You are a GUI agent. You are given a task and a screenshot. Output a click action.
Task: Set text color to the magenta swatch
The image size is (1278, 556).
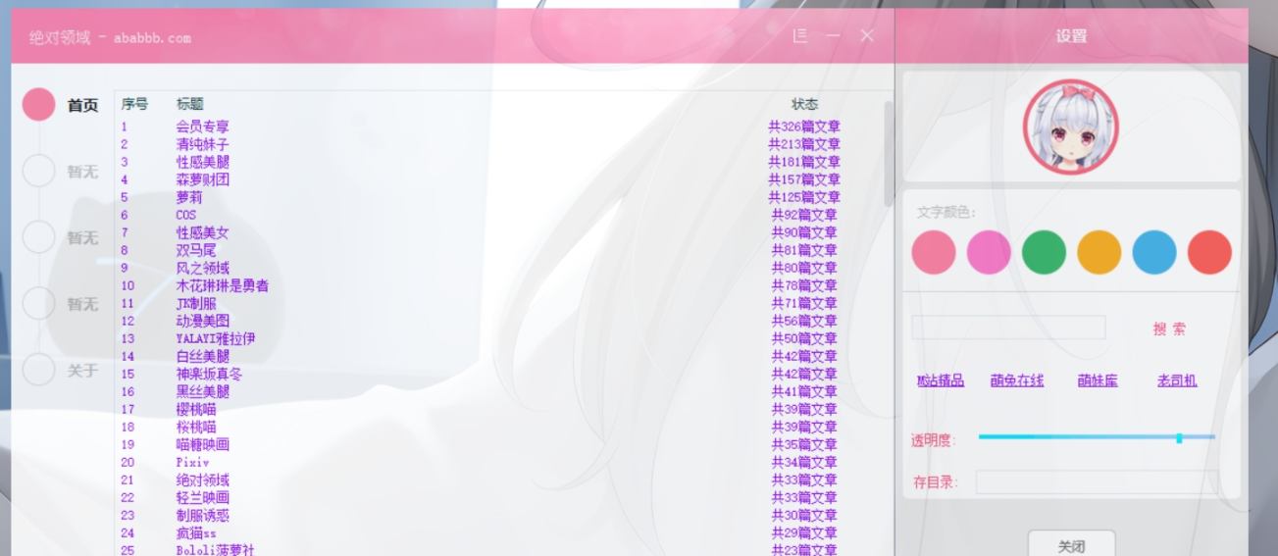click(989, 253)
